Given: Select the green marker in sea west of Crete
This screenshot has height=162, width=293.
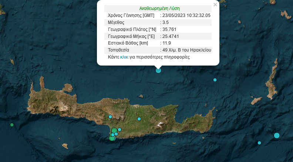Looking at the screenshot, I should [x=12, y=125].
